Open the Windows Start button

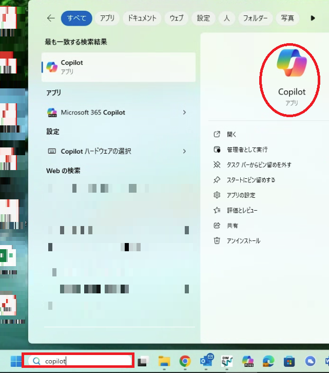[x=16, y=361]
